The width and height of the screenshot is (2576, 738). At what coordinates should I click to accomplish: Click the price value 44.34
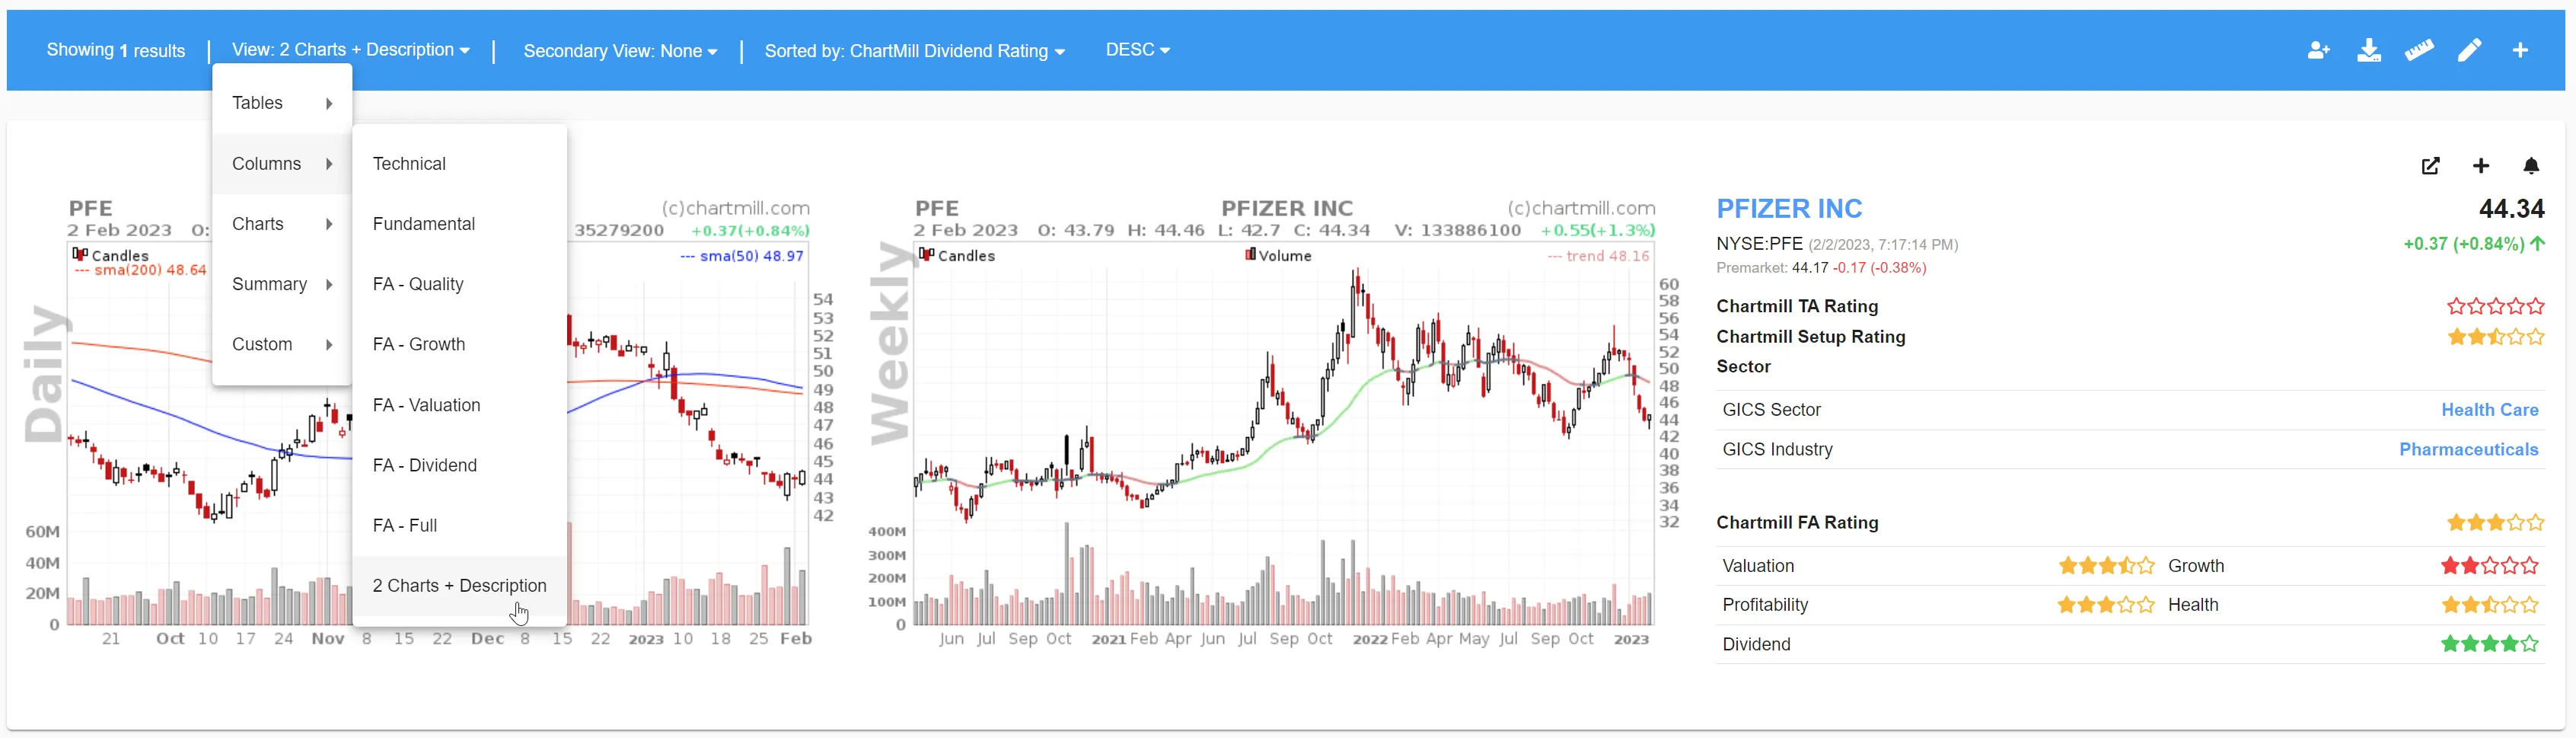[x=2511, y=209]
